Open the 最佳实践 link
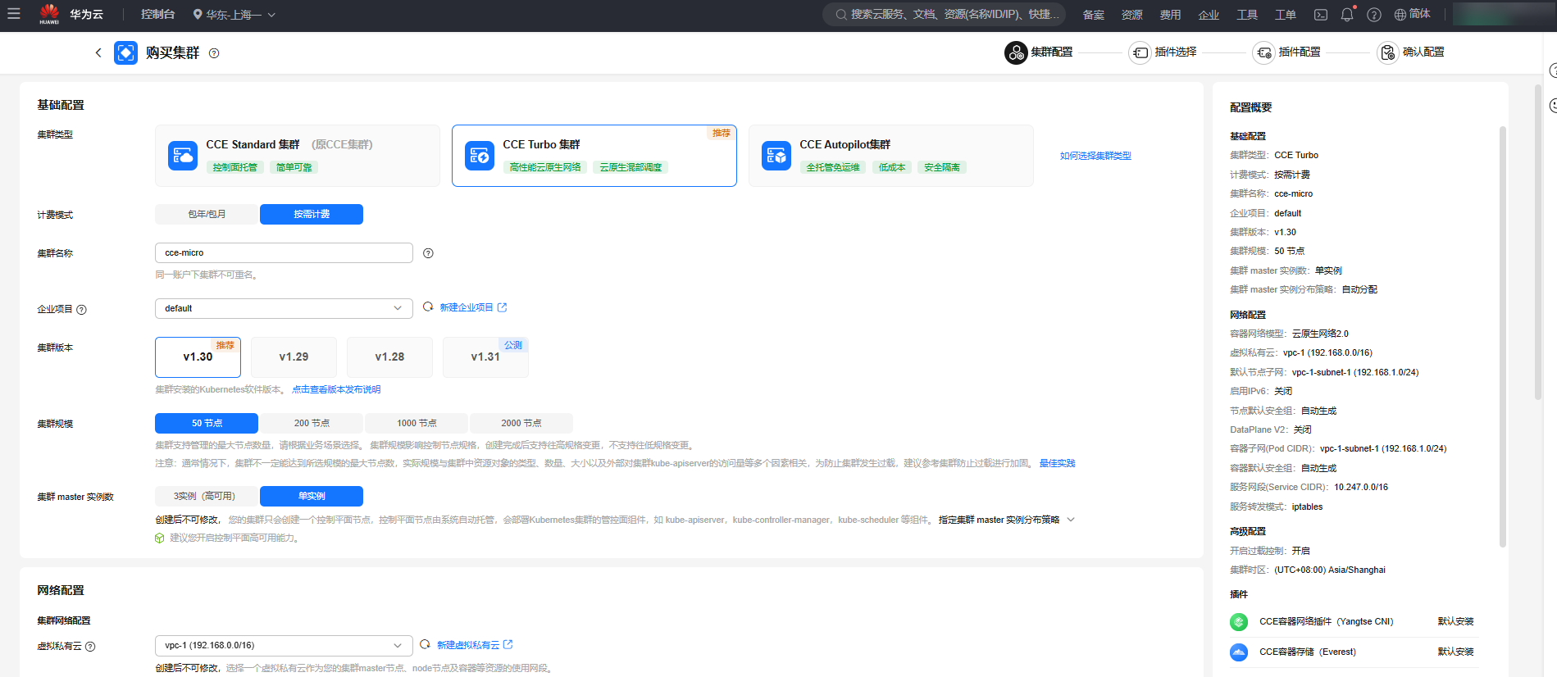The image size is (1557, 677). pos(1057,463)
